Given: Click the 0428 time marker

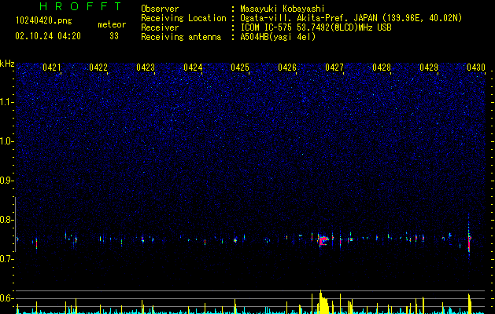Looking at the screenshot, I should tap(382, 68).
